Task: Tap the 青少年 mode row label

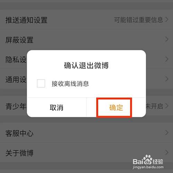Action: (16, 106)
